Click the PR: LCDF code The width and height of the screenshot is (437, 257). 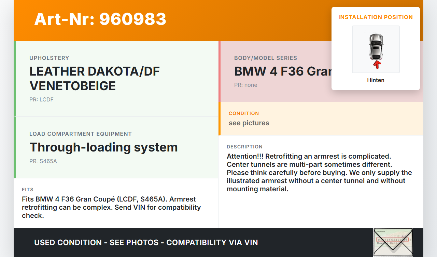pos(41,99)
